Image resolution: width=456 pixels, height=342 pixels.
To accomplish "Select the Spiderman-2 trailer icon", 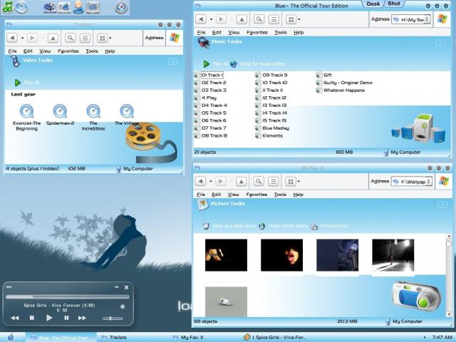I will point(60,115).
